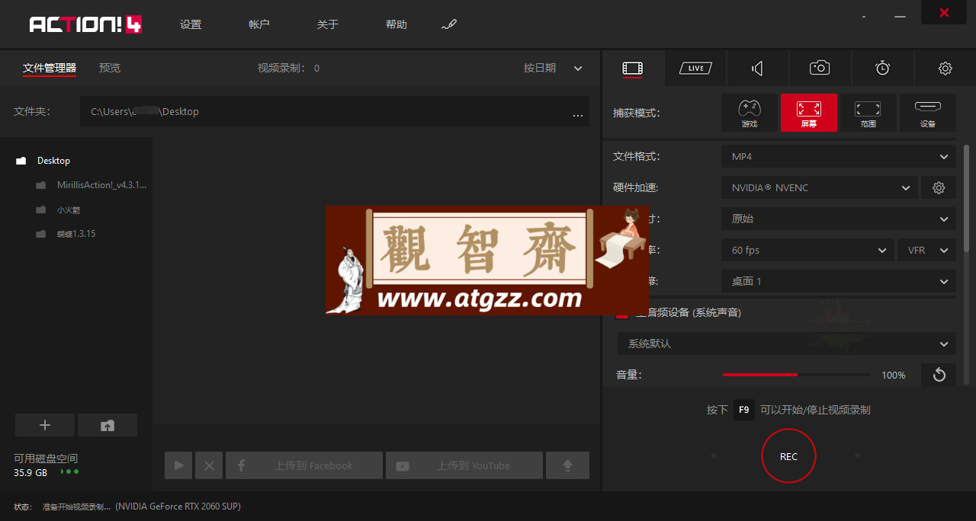Open the benchmark stopwatch tab

pyautogui.click(x=882, y=69)
